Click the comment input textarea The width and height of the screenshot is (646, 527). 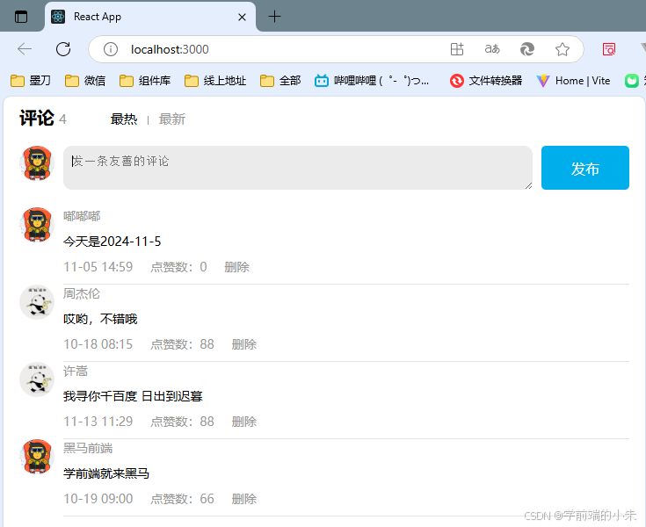tap(297, 168)
